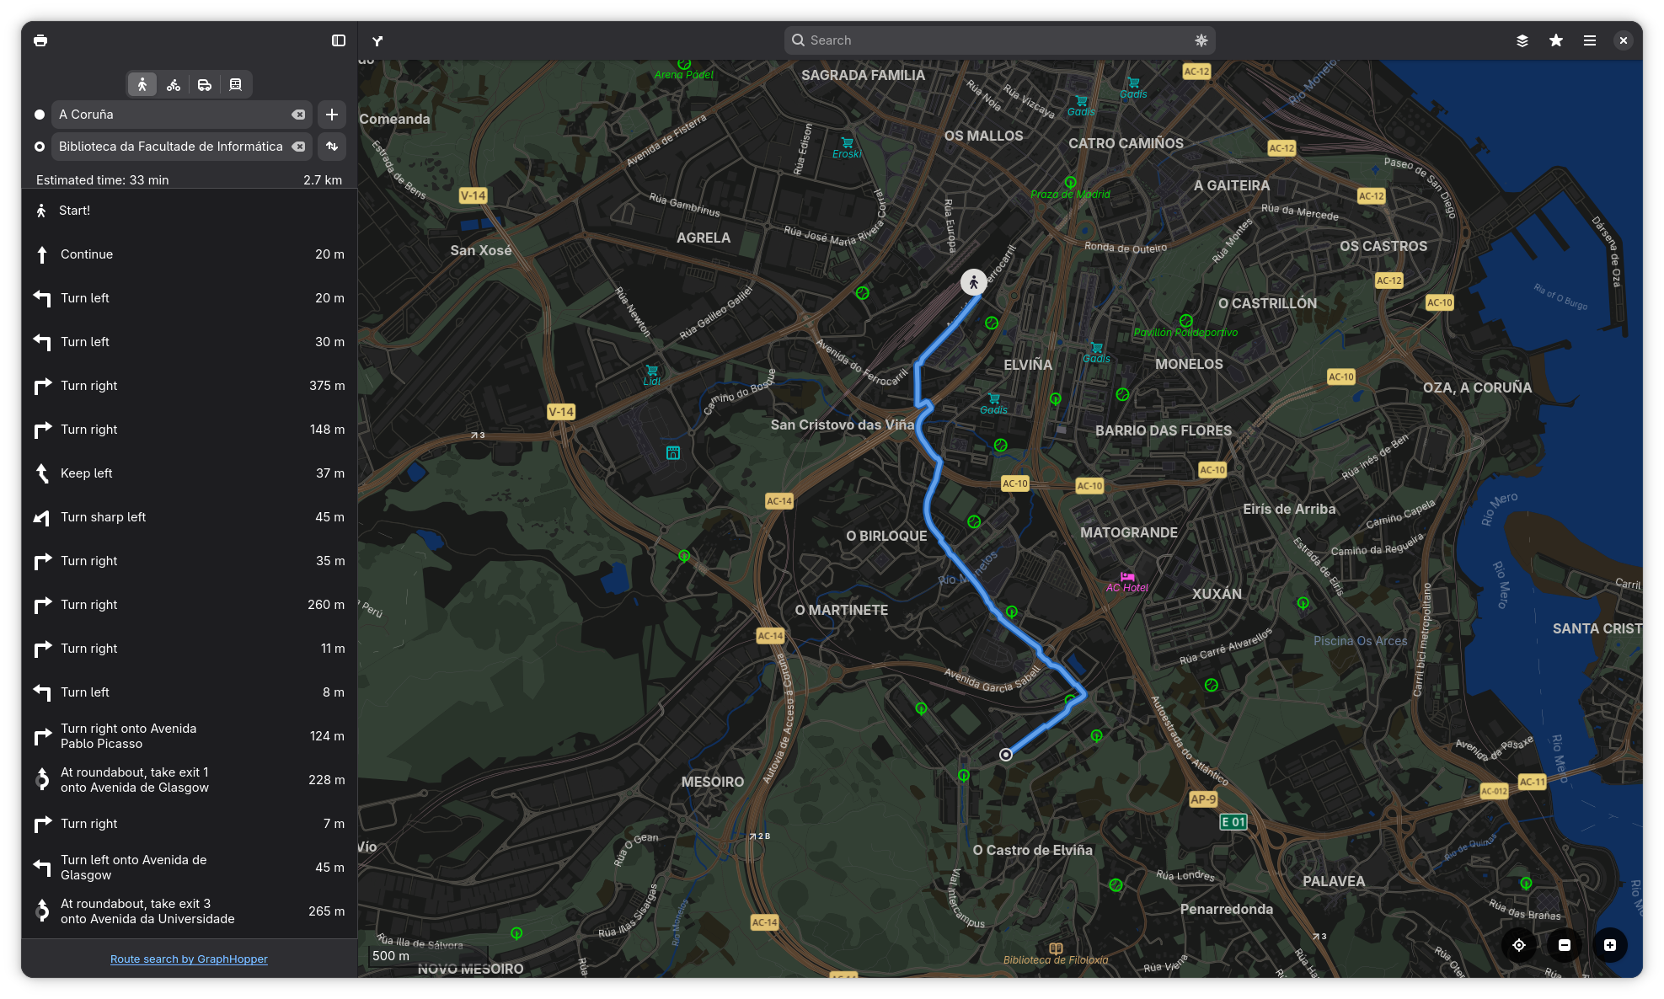The image size is (1664, 999).
Task: Switch to bicycle routing mode
Action: coord(174,84)
